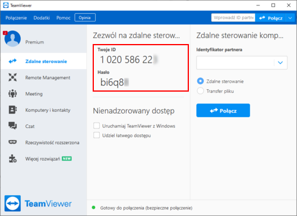Enable Uruchamiaj TeamViewer z Windows checkbox

pyautogui.click(x=97, y=126)
